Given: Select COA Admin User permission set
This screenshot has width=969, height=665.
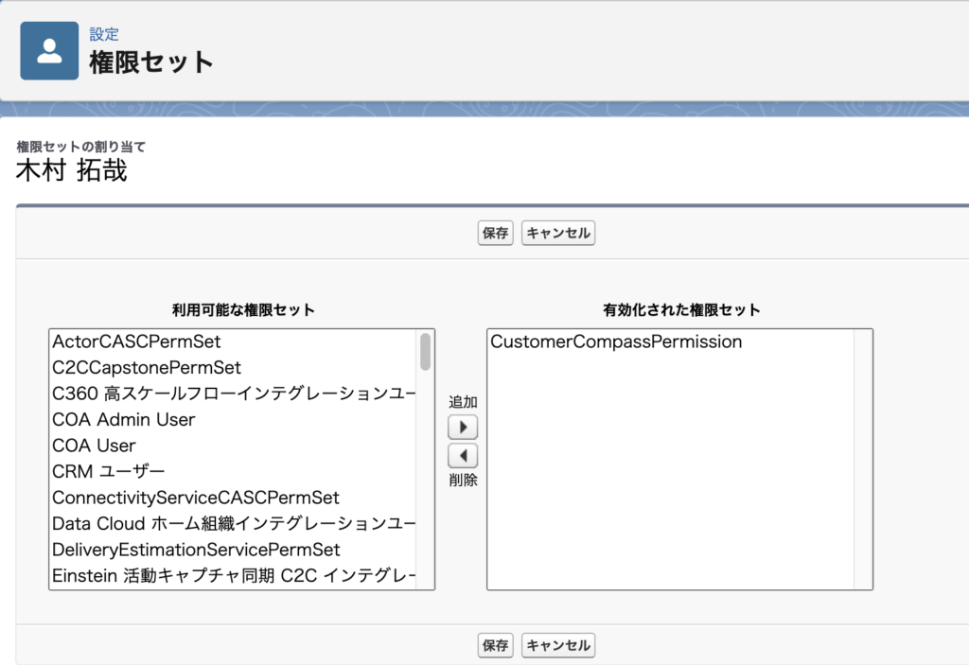Looking at the screenshot, I should point(124,419).
